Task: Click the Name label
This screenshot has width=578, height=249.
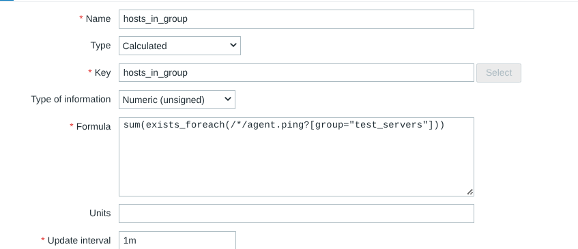Action: click(x=98, y=19)
